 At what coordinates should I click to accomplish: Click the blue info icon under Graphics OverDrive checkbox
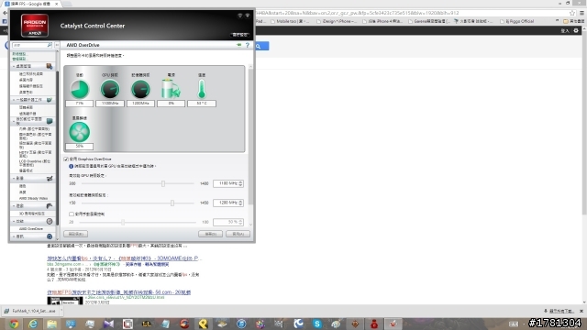tap(71, 166)
